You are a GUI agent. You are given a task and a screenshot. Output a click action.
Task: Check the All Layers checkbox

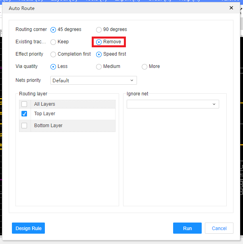25,104
